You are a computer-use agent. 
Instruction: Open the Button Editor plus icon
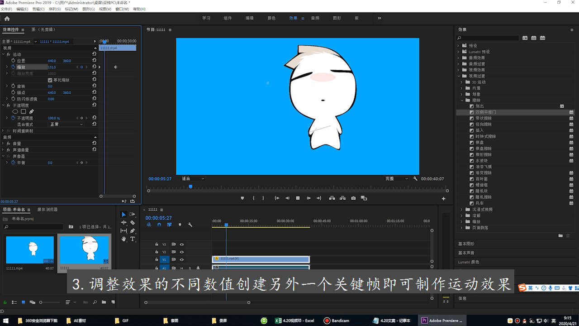coord(443,198)
